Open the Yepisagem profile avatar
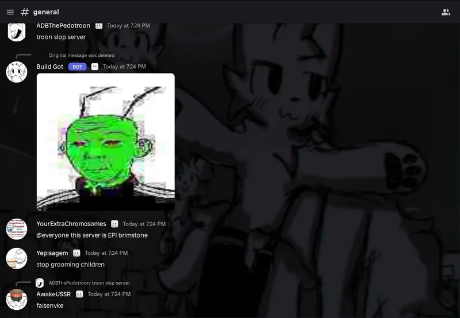The image size is (460, 318). tap(17, 258)
